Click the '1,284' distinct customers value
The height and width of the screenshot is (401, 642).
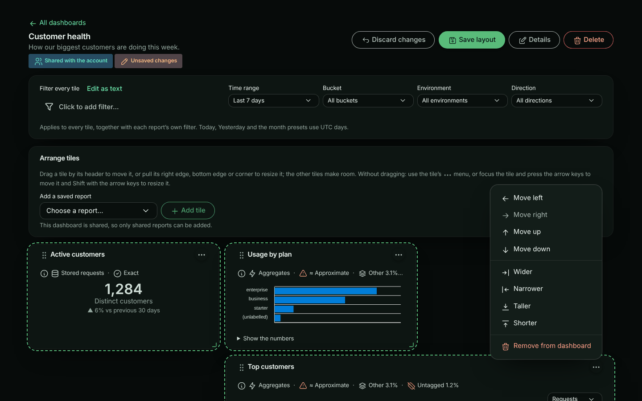[123, 290]
